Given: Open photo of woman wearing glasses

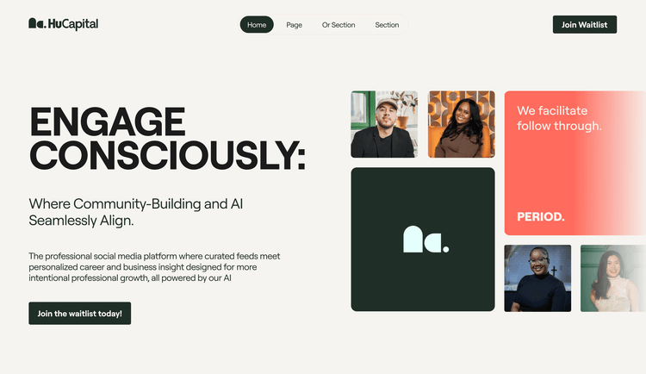Looking at the screenshot, I should [537, 278].
